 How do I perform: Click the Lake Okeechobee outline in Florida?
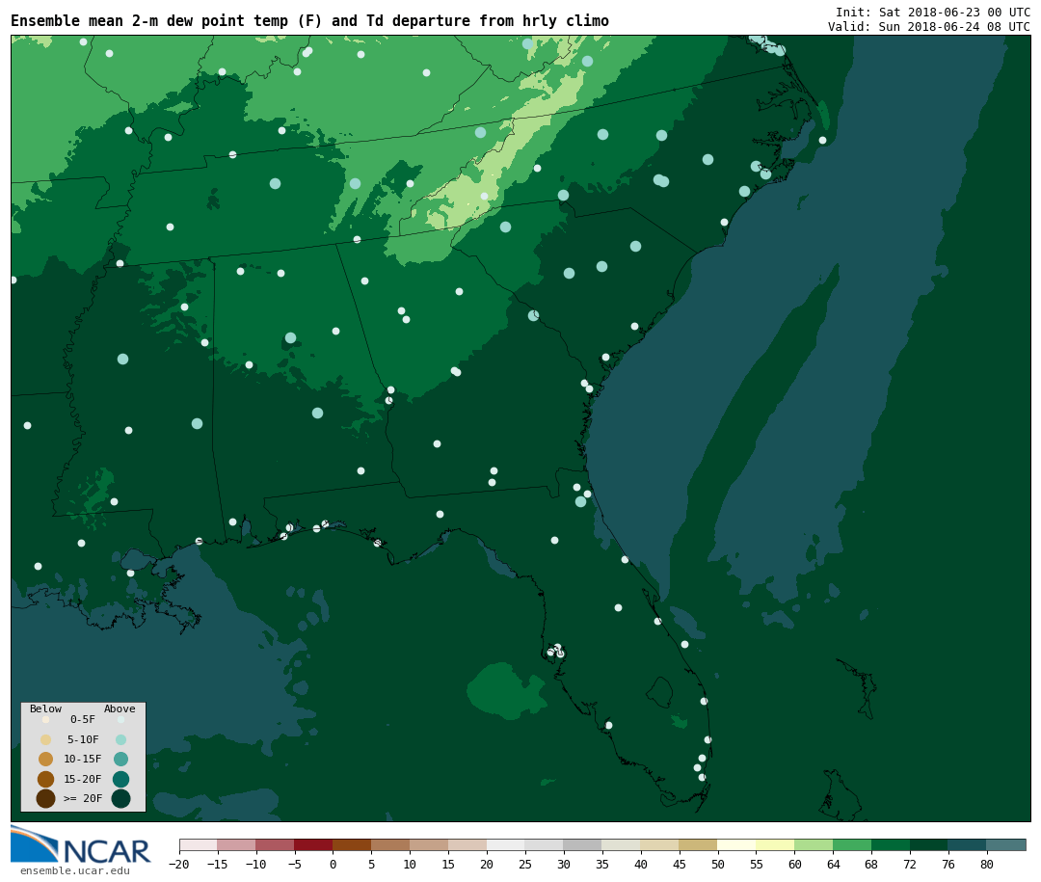pyautogui.click(x=660, y=692)
